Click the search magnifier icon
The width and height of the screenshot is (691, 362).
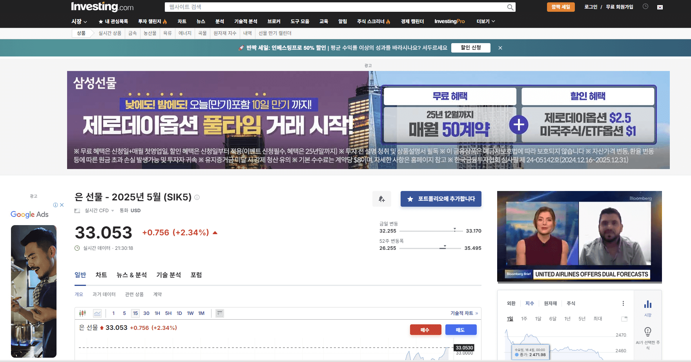click(510, 7)
